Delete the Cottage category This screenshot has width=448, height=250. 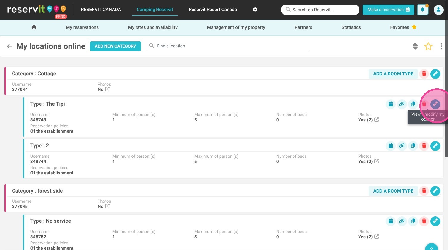[424, 74]
